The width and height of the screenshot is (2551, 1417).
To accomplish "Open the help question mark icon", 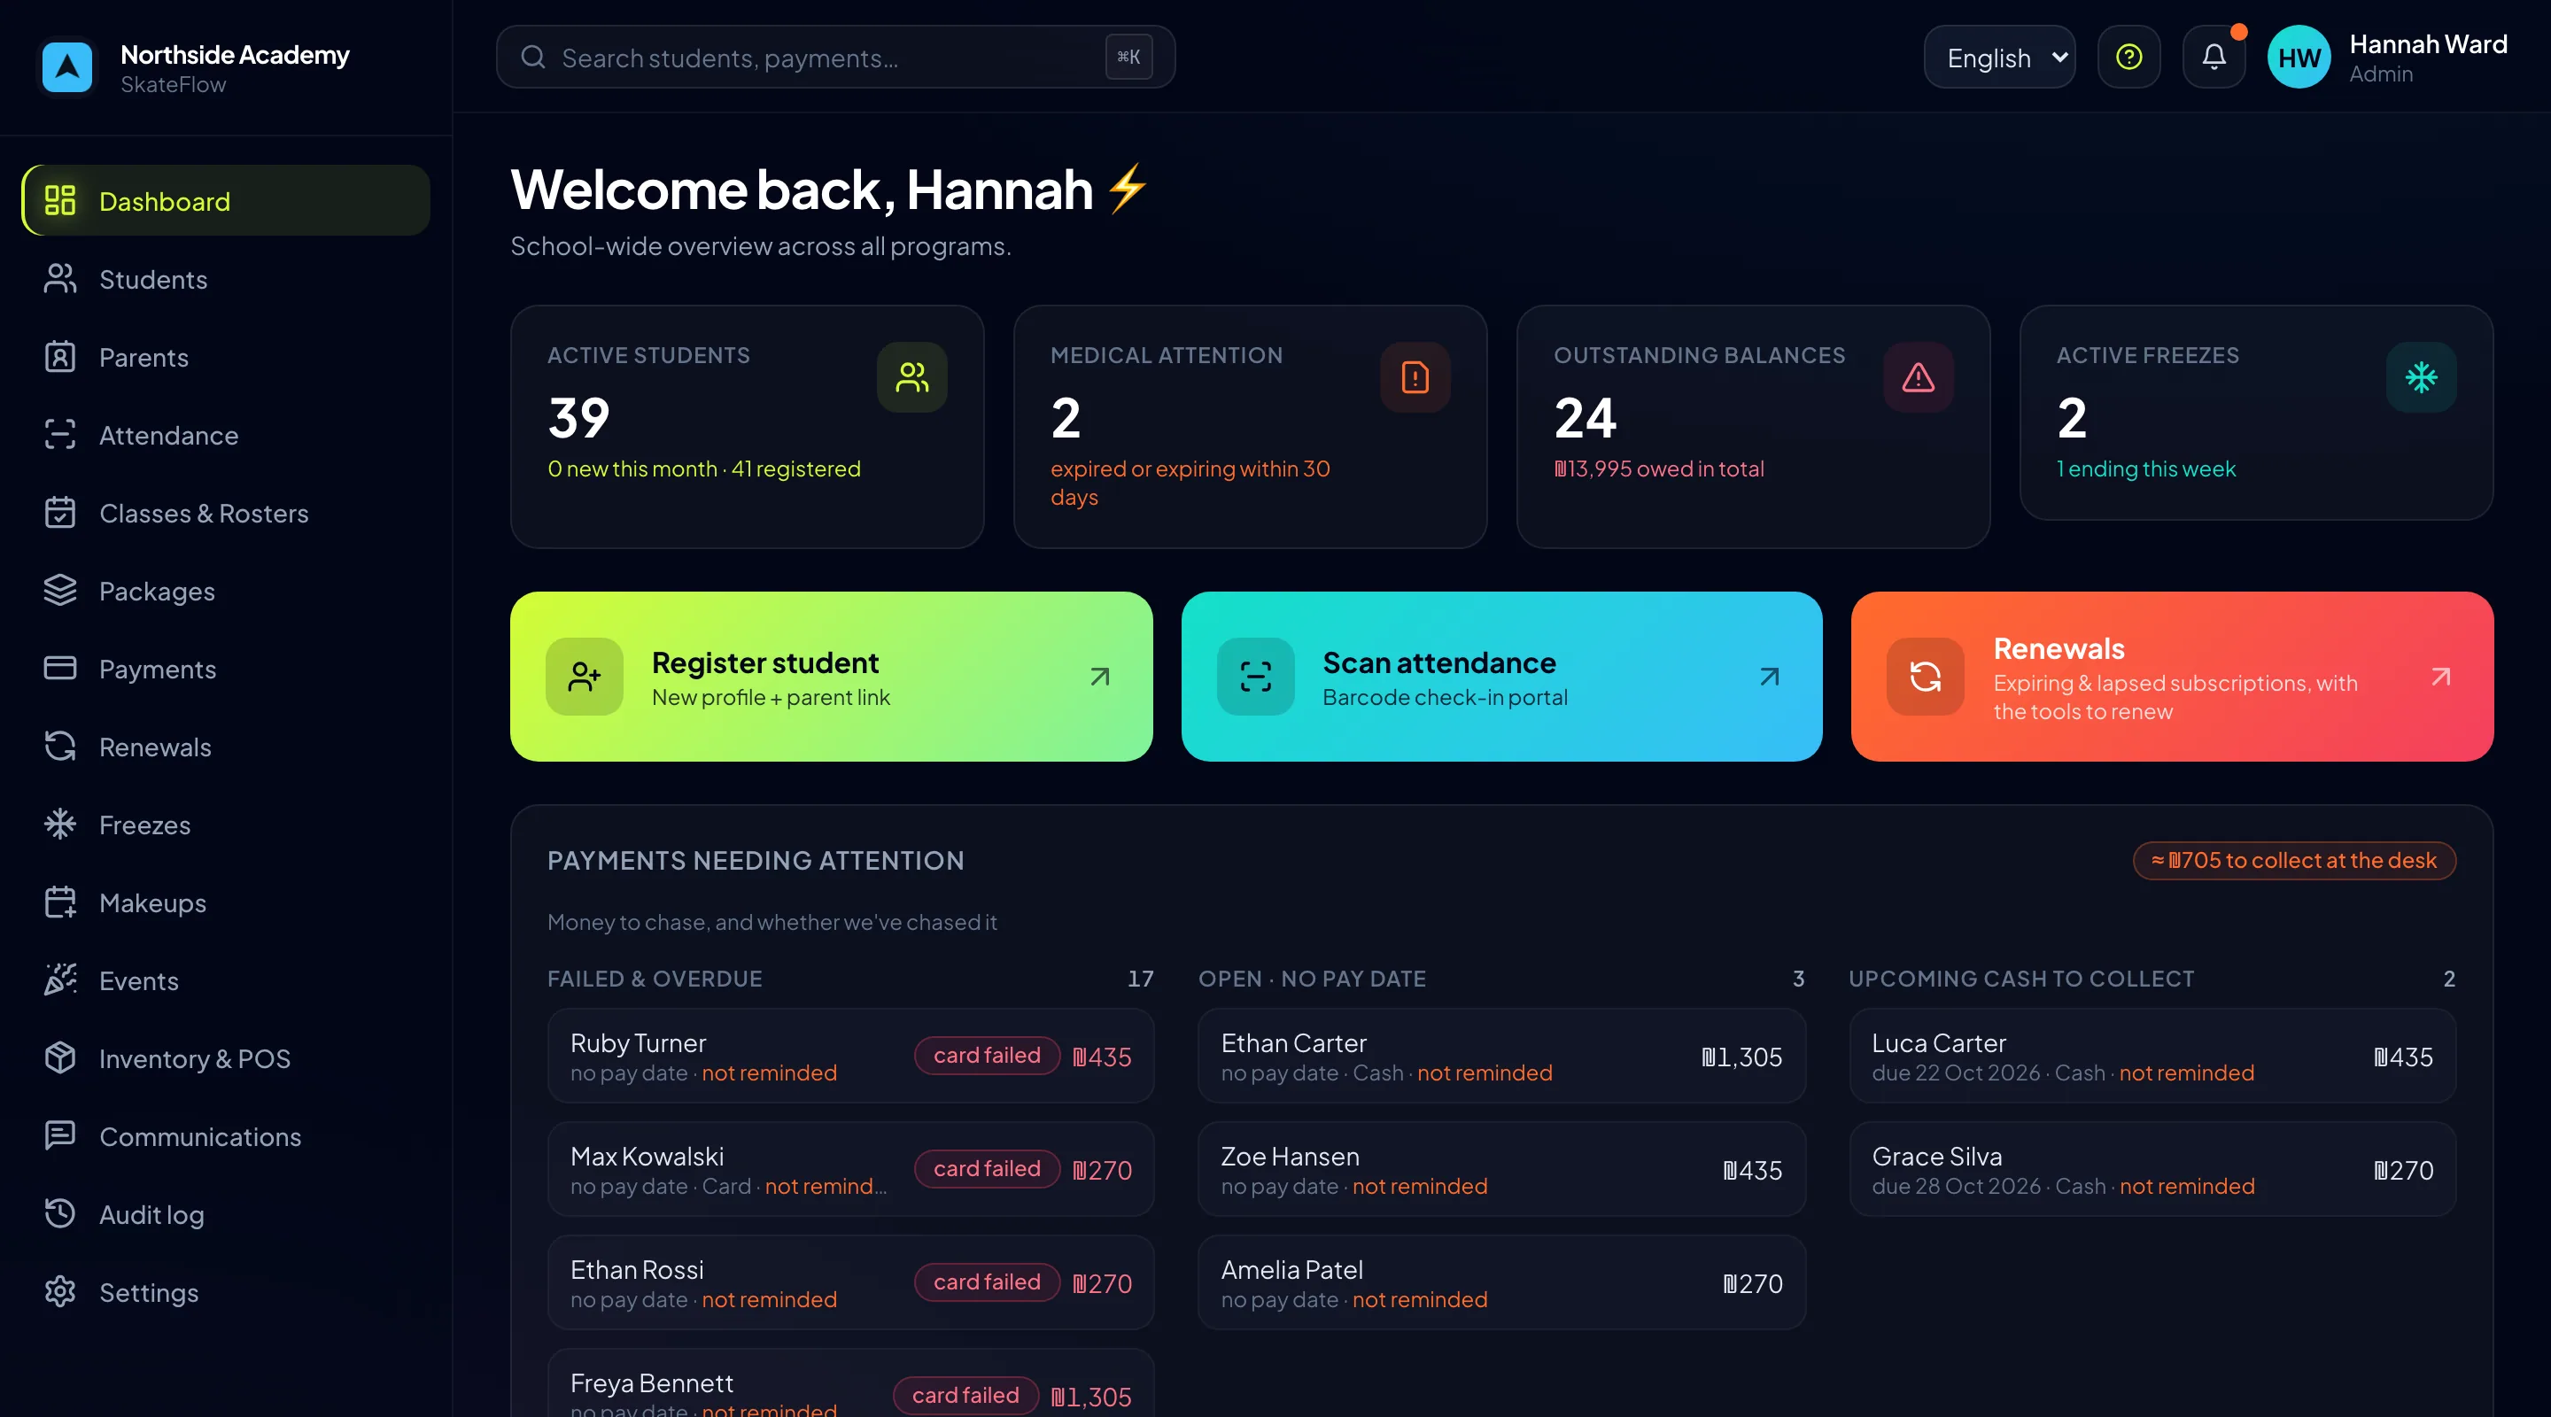I will (x=2128, y=58).
